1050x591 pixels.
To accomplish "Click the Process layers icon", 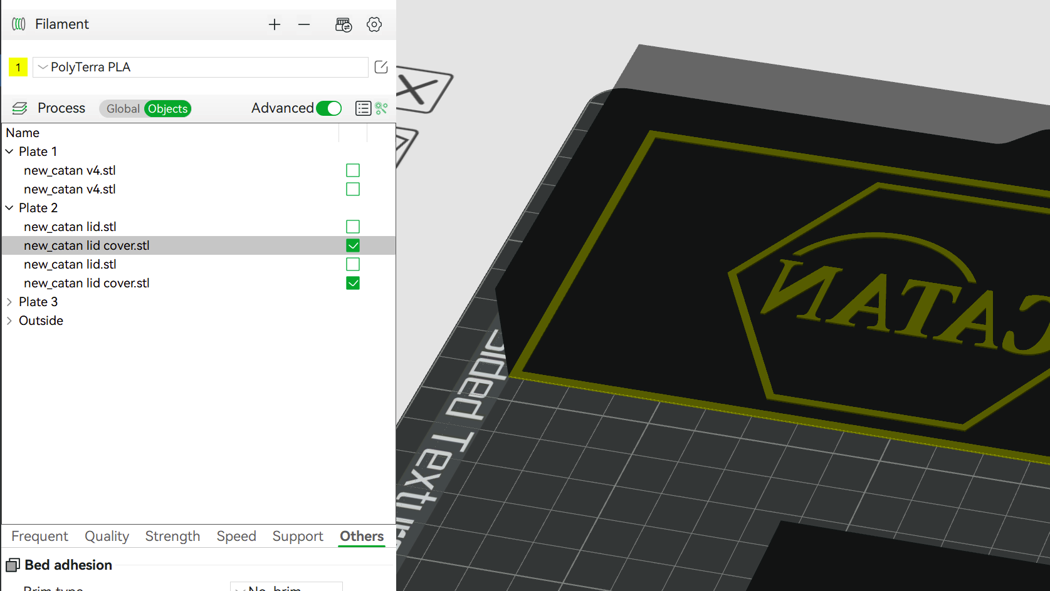I will (x=20, y=108).
